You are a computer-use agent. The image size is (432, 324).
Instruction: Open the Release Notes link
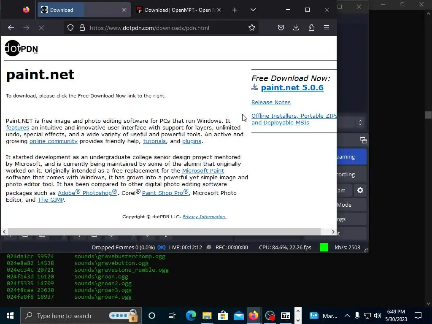pyautogui.click(x=271, y=102)
